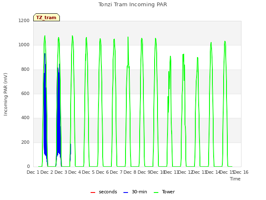Click the 600 y-axis tick label

(25, 93)
